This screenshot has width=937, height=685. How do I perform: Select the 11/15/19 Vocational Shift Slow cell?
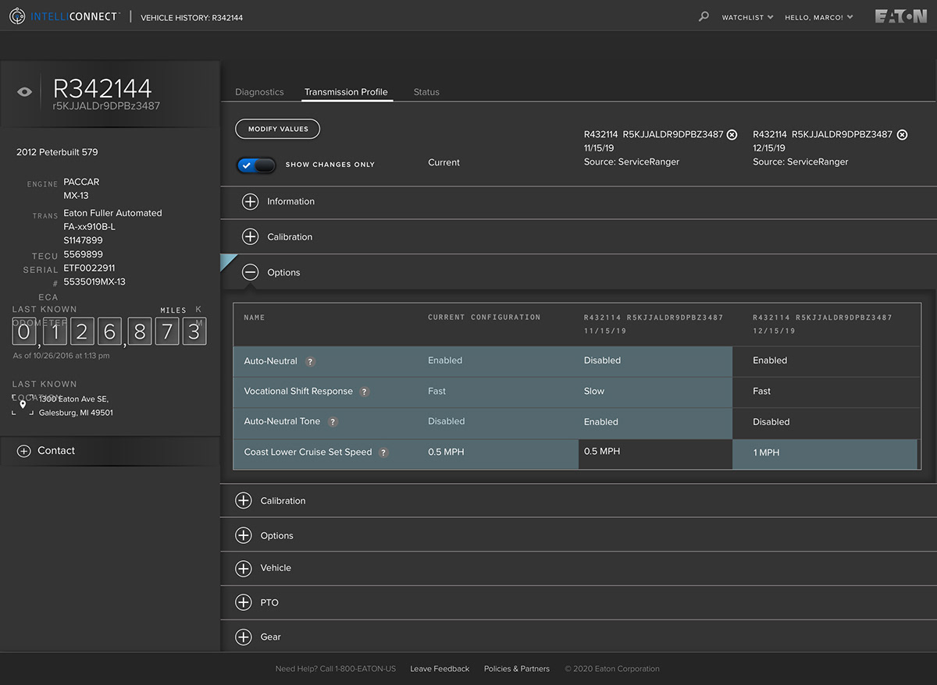click(655, 392)
